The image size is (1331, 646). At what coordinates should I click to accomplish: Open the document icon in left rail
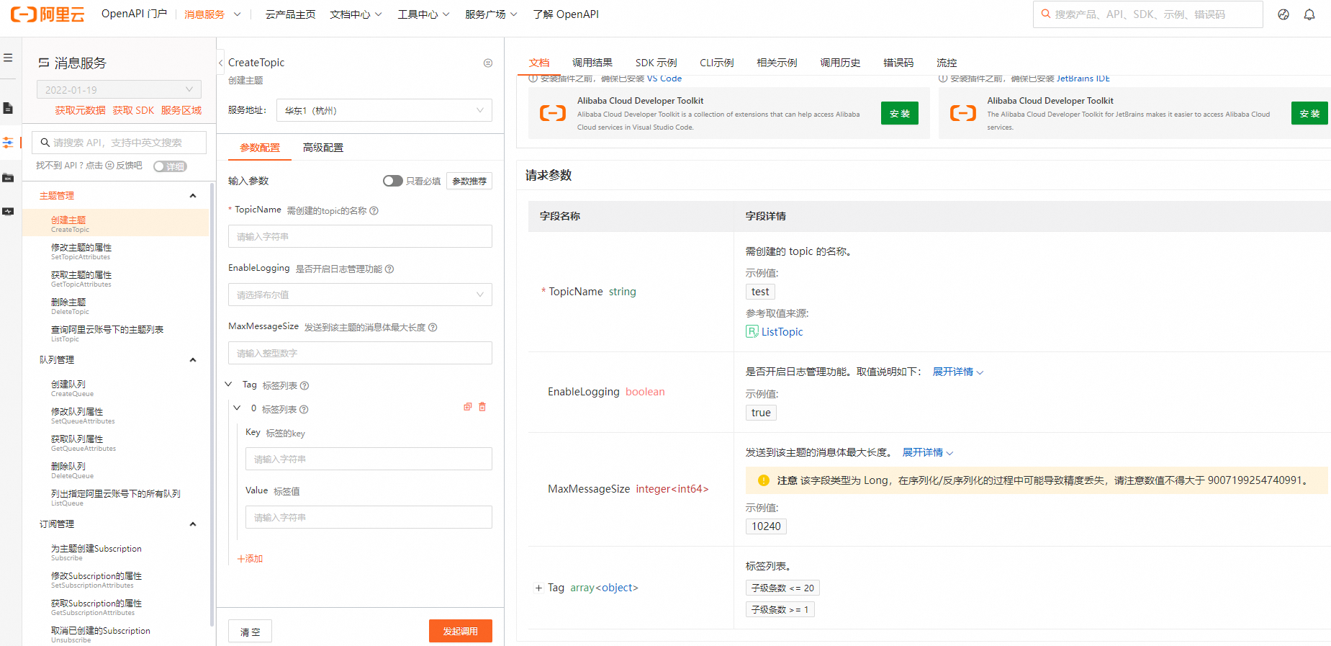8,108
